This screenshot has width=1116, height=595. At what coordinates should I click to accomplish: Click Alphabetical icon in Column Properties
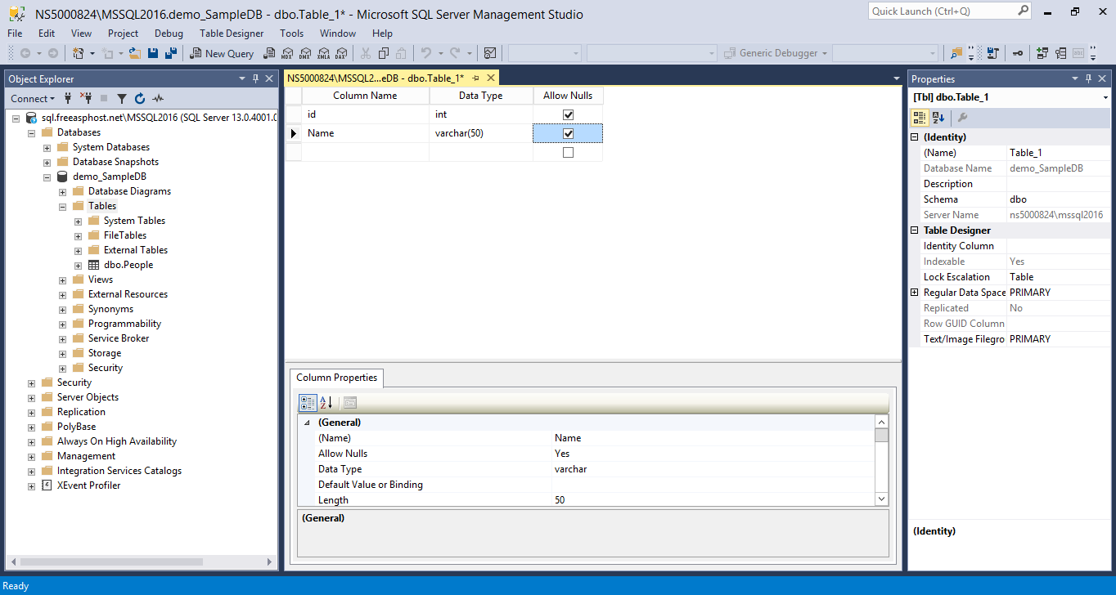(x=326, y=402)
